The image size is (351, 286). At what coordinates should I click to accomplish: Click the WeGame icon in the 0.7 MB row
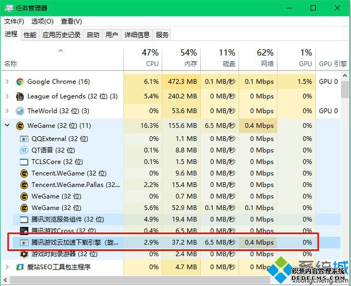coord(24,196)
